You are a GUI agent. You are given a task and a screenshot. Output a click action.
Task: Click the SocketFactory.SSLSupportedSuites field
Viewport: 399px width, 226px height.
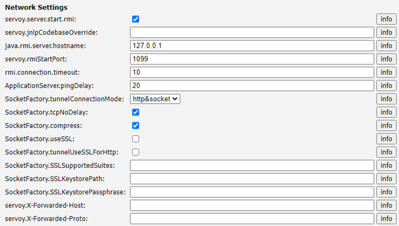click(252, 165)
